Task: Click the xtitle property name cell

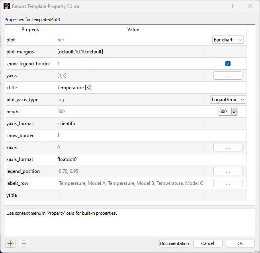Action: coord(31,88)
